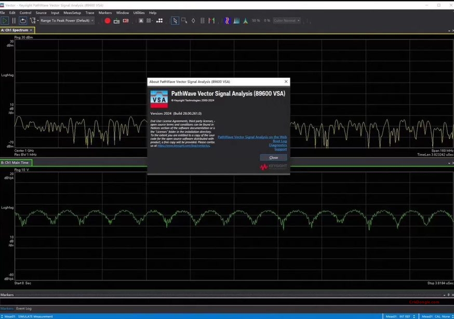454x319 pixels.
Task: Click the Start 0 Sec label
Action: point(22,283)
